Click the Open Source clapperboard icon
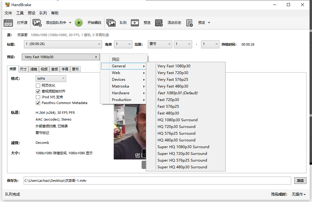This screenshot has width=312, height=202. point(8,23)
